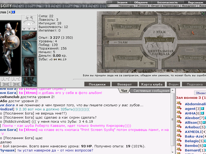Switch to the Чат tab

[x=124, y=91]
